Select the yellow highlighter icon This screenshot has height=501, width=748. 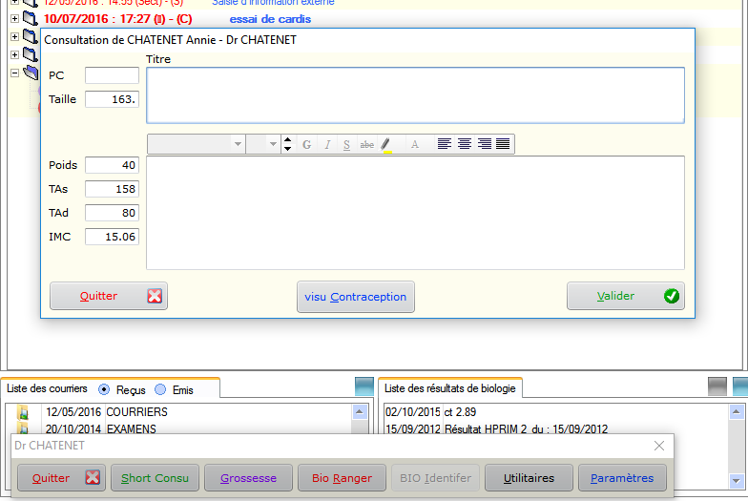coord(387,145)
